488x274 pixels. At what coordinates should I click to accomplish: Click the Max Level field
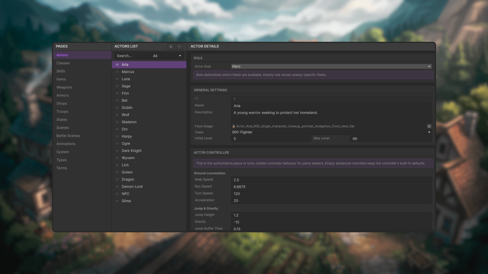391,139
